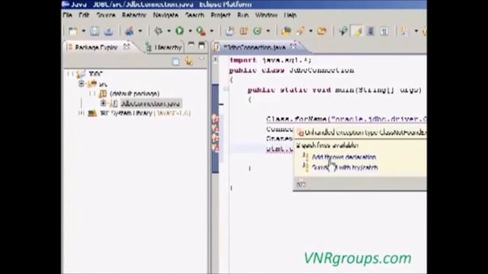Collapse the src folder node
488x274 pixels.
82,84
